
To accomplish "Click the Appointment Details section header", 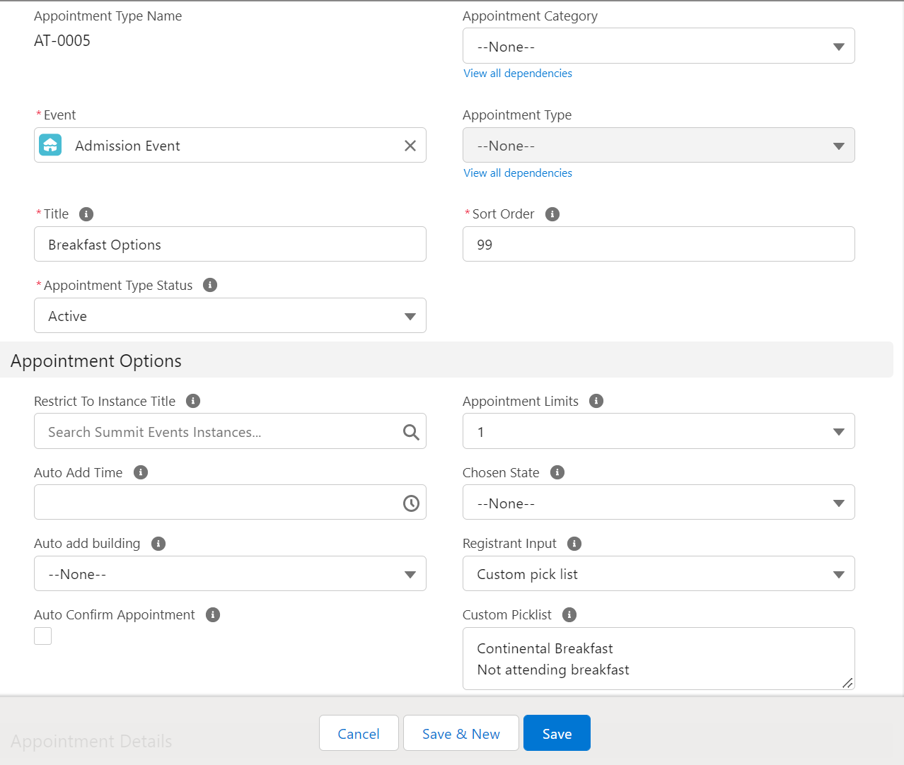I will 91,741.
